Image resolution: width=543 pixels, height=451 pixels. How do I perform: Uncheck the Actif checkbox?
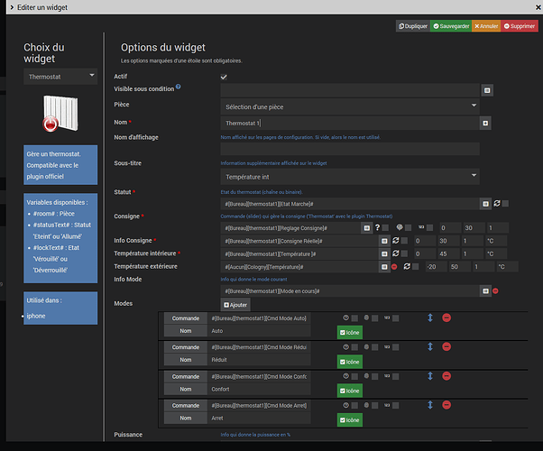point(224,78)
